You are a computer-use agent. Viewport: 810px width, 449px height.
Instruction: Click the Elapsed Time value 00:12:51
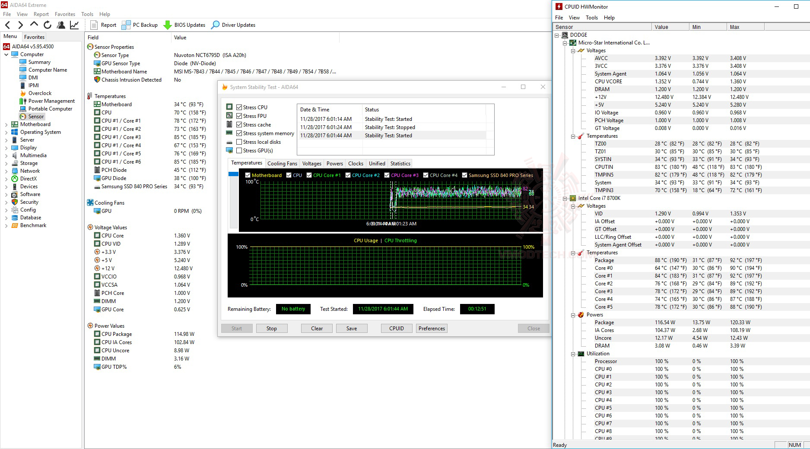477,309
